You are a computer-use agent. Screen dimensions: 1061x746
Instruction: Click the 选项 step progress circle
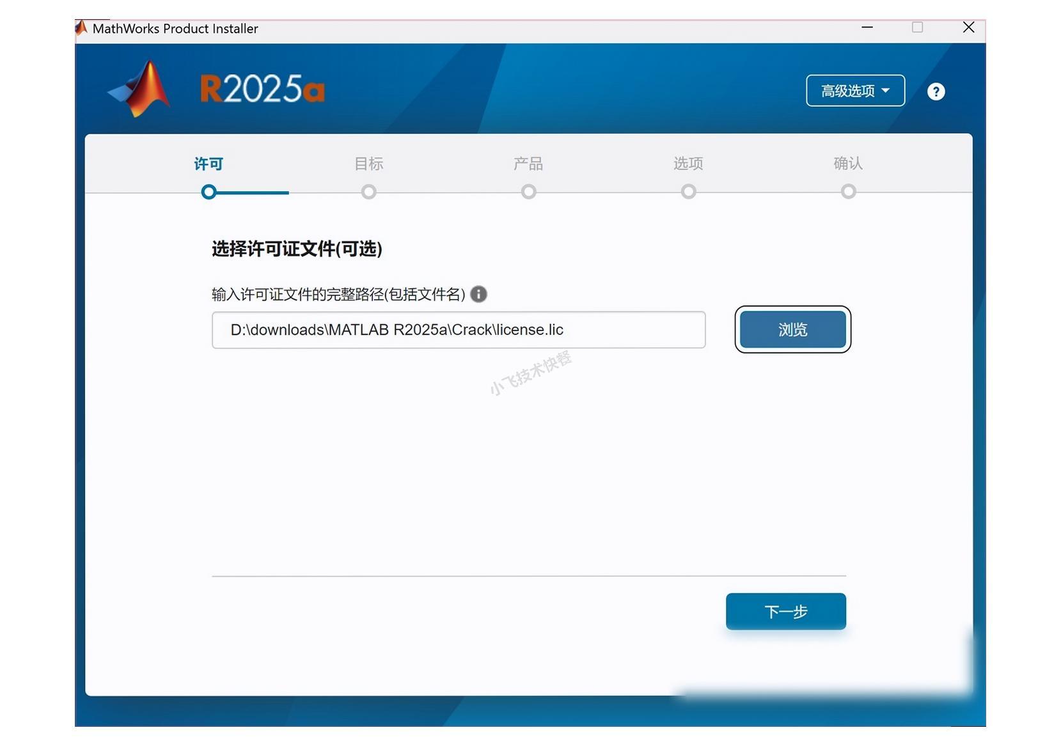tap(688, 192)
